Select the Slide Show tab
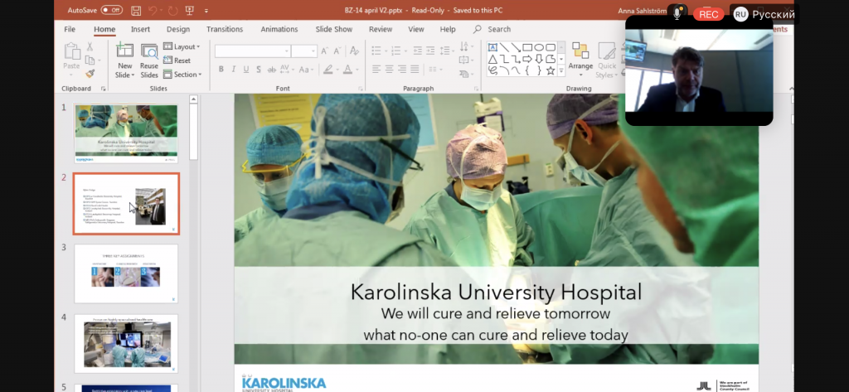Viewport: 849px width, 392px height. pyautogui.click(x=334, y=29)
